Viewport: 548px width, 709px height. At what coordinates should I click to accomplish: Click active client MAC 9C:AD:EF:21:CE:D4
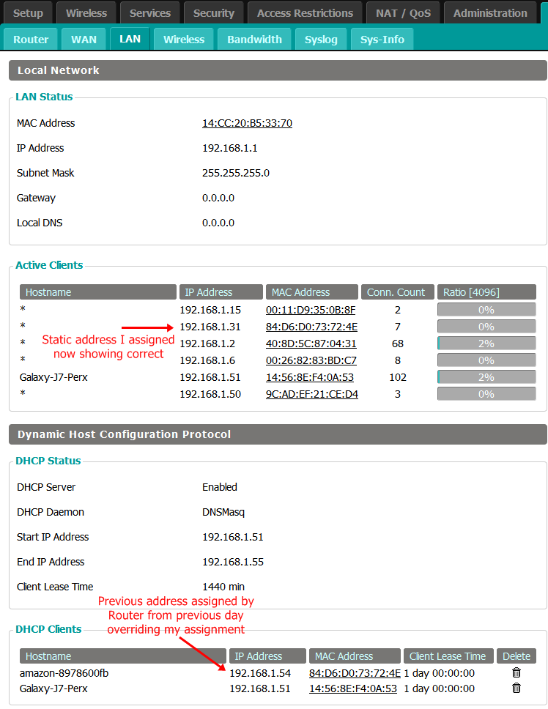[x=312, y=394]
